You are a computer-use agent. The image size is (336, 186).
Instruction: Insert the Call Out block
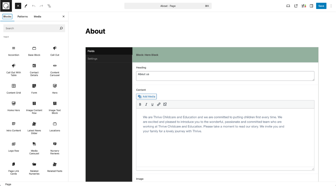click(x=55, y=51)
